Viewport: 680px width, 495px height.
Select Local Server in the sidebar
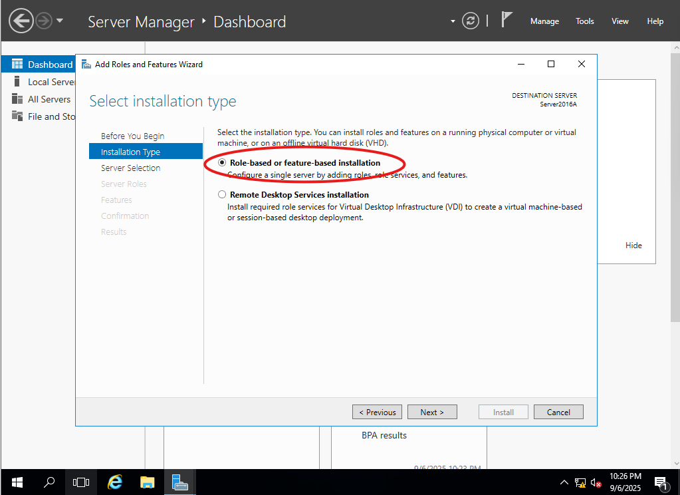(38, 82)
